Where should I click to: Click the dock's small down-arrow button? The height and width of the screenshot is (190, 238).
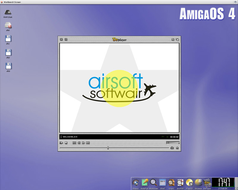point(236,188)
